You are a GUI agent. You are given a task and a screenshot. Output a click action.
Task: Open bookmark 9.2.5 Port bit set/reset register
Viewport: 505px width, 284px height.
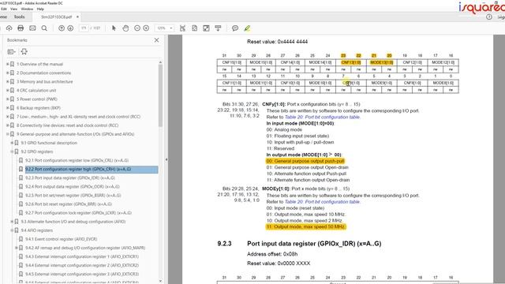click(73, 195)
